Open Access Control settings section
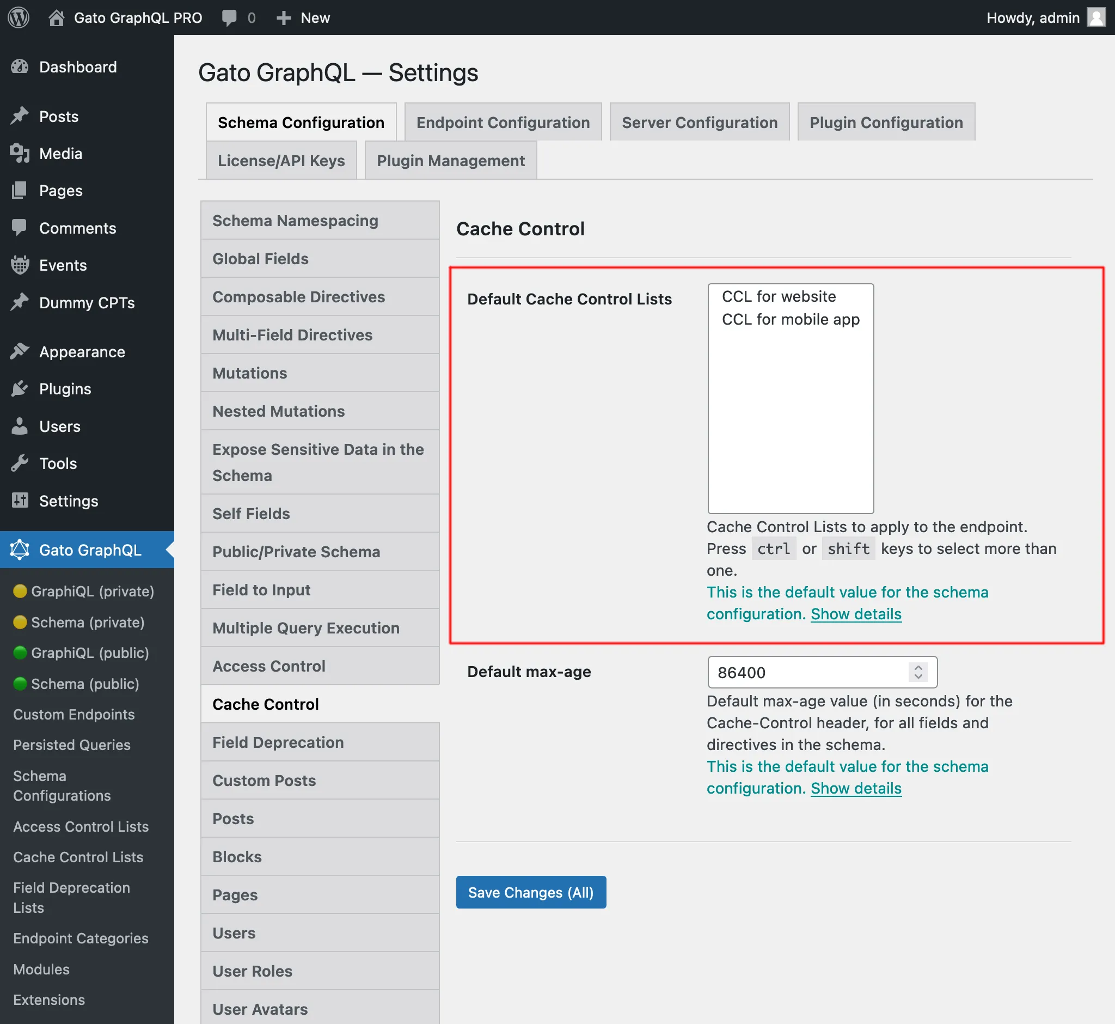This screenshot has height=1024, width=1115. [x=320, y=666]
